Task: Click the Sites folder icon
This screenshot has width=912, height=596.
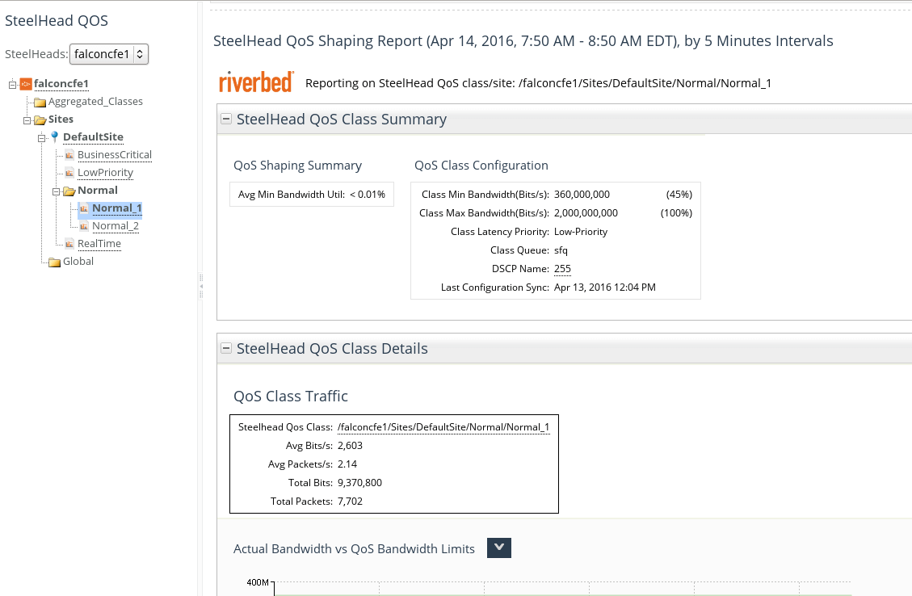Action: 40,120
